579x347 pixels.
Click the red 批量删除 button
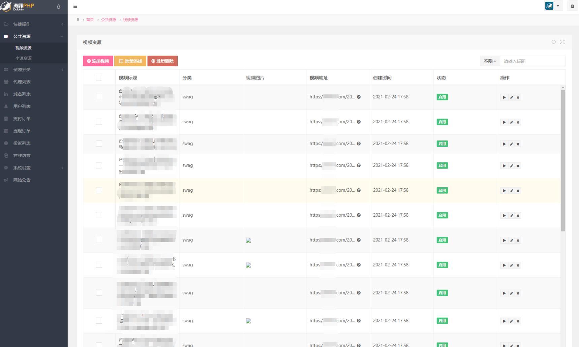click(x=162, y=61)
